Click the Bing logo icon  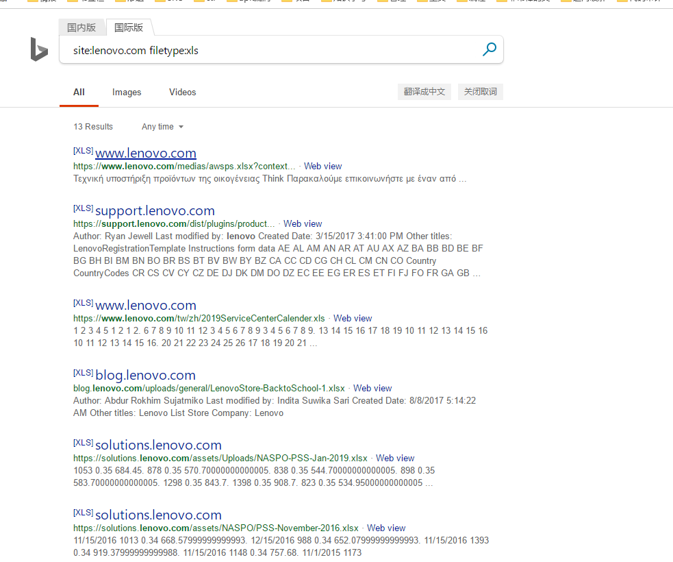39,49
